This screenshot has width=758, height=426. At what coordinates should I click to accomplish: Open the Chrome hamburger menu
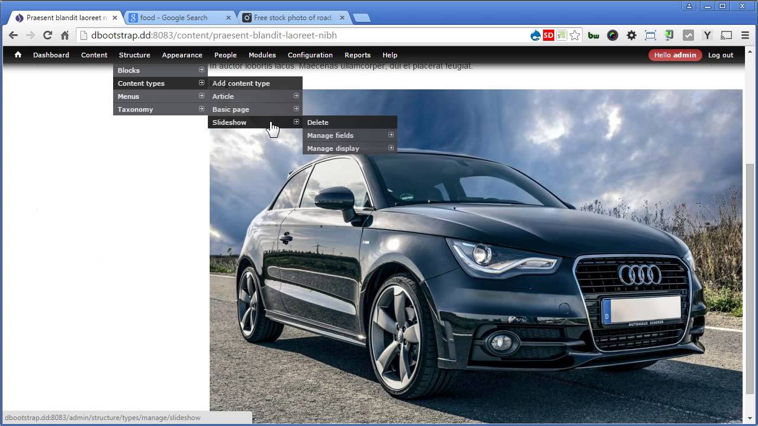[x=745, y=35]
